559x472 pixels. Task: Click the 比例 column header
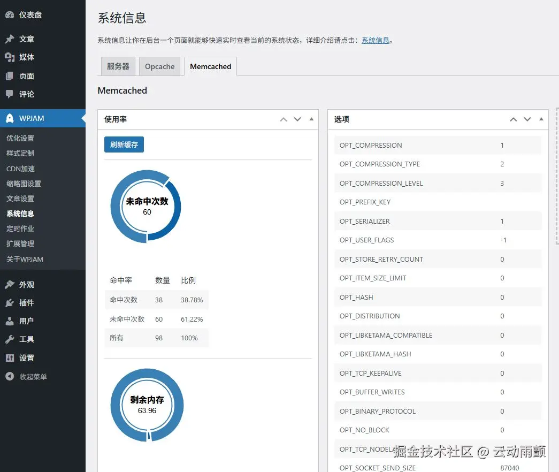188,280
